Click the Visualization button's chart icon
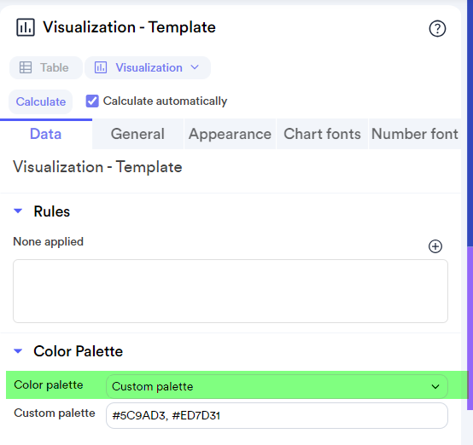 coord(101,67)
